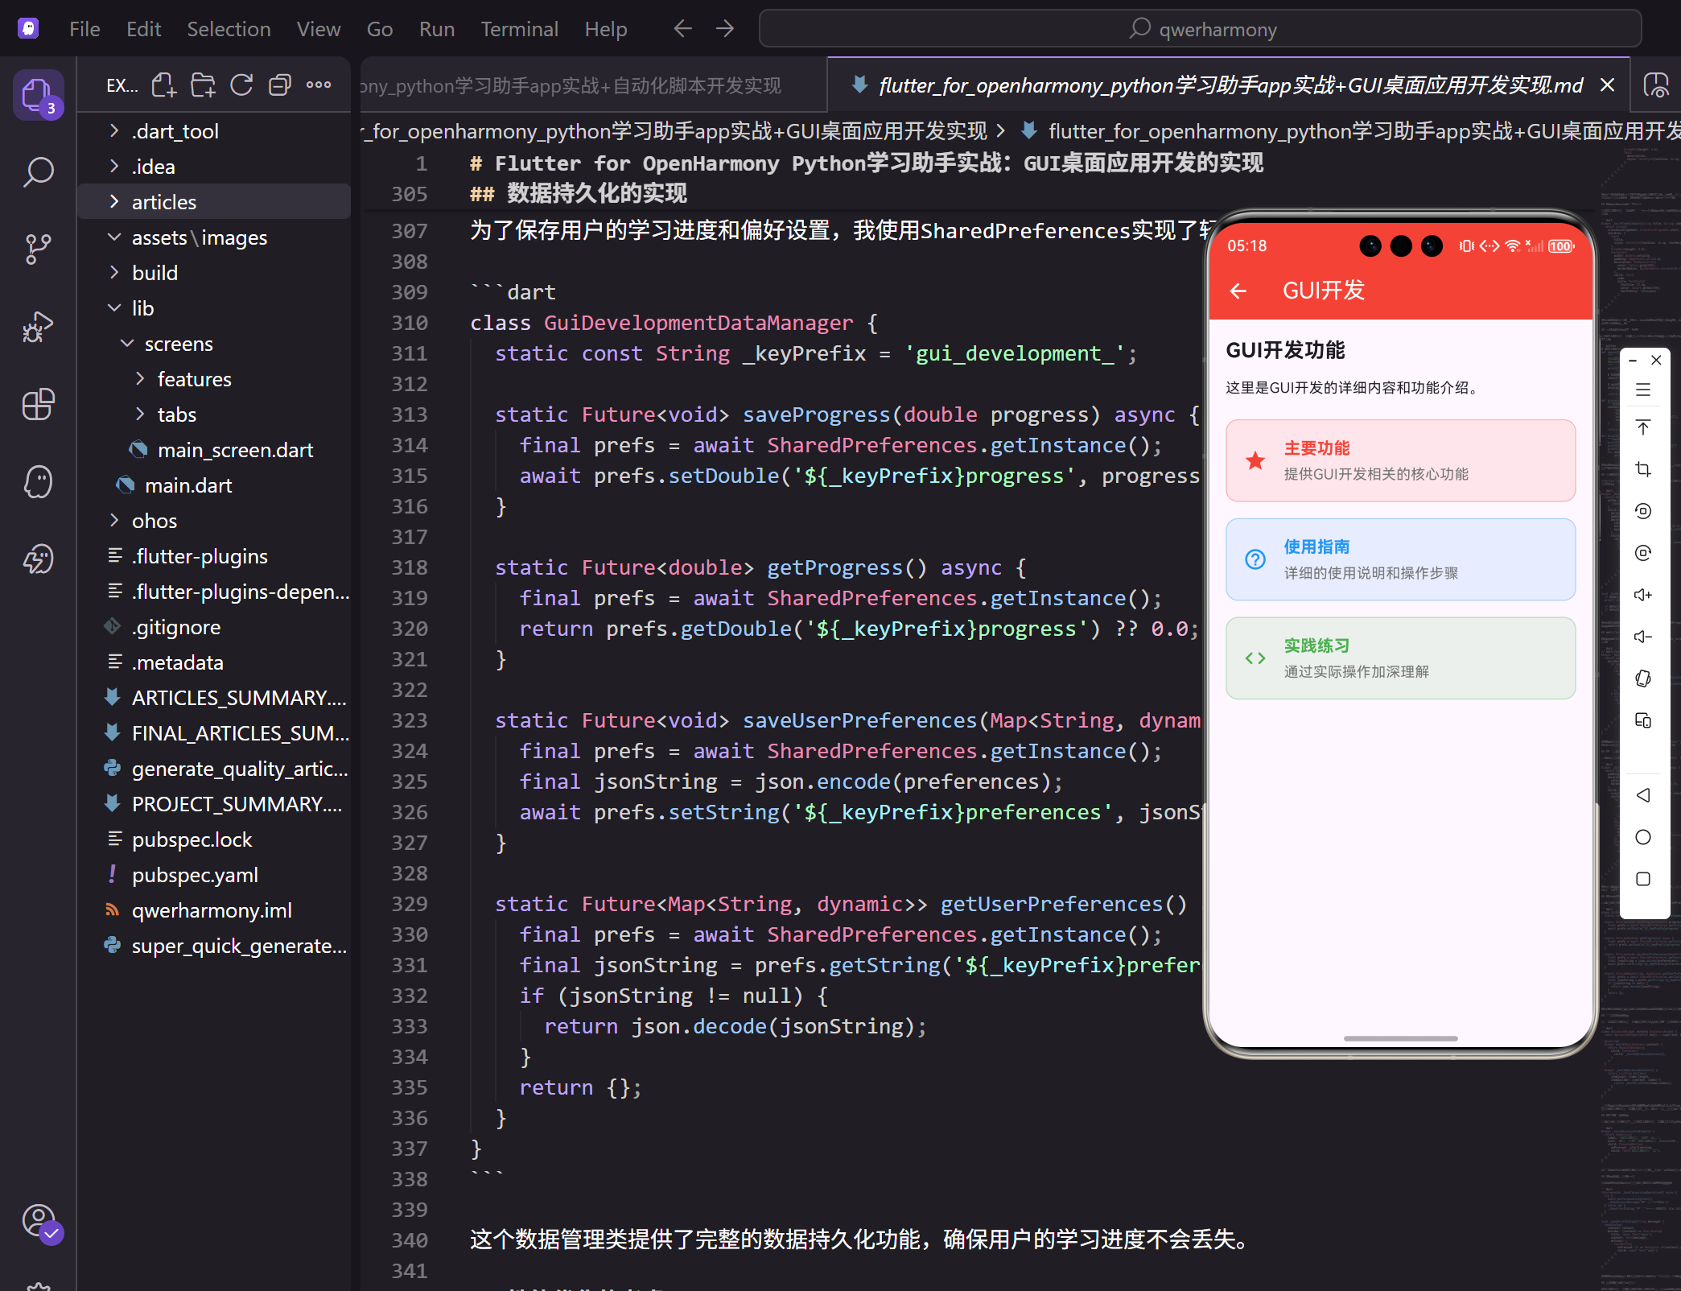Click the New Folder icon in explorer

(203, 85)
